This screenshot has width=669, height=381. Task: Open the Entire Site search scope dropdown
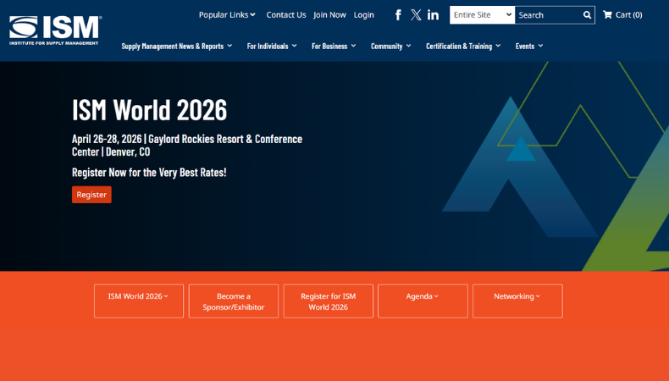(x=482, y=15)
